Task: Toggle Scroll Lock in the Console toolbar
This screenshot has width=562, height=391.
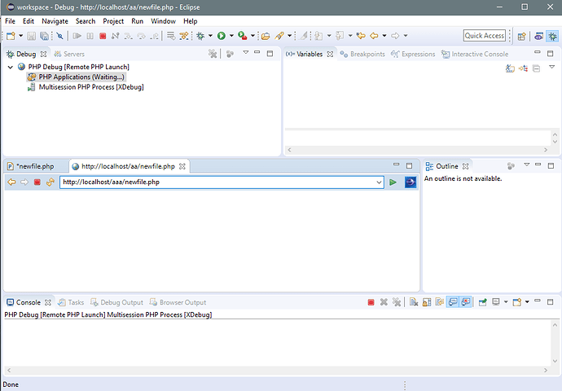Action: click(x=427, y=302)
